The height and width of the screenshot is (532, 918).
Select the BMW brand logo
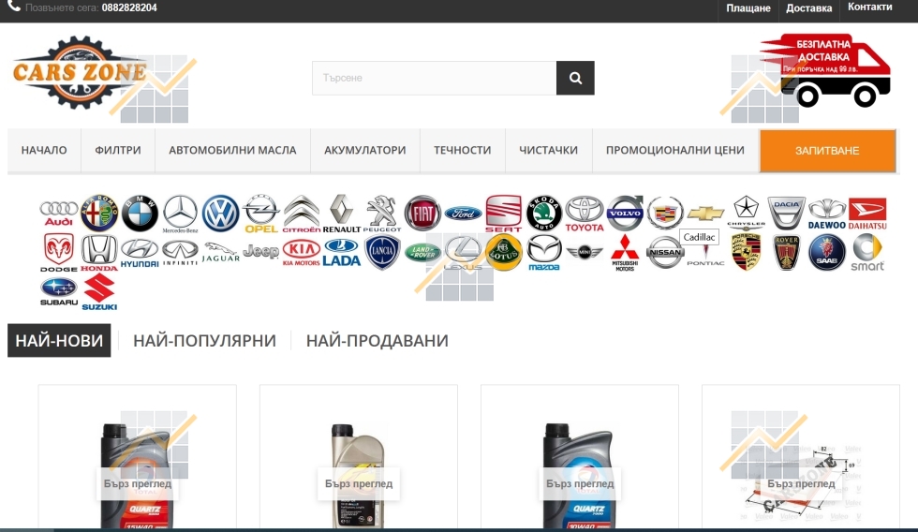point(140,214)
